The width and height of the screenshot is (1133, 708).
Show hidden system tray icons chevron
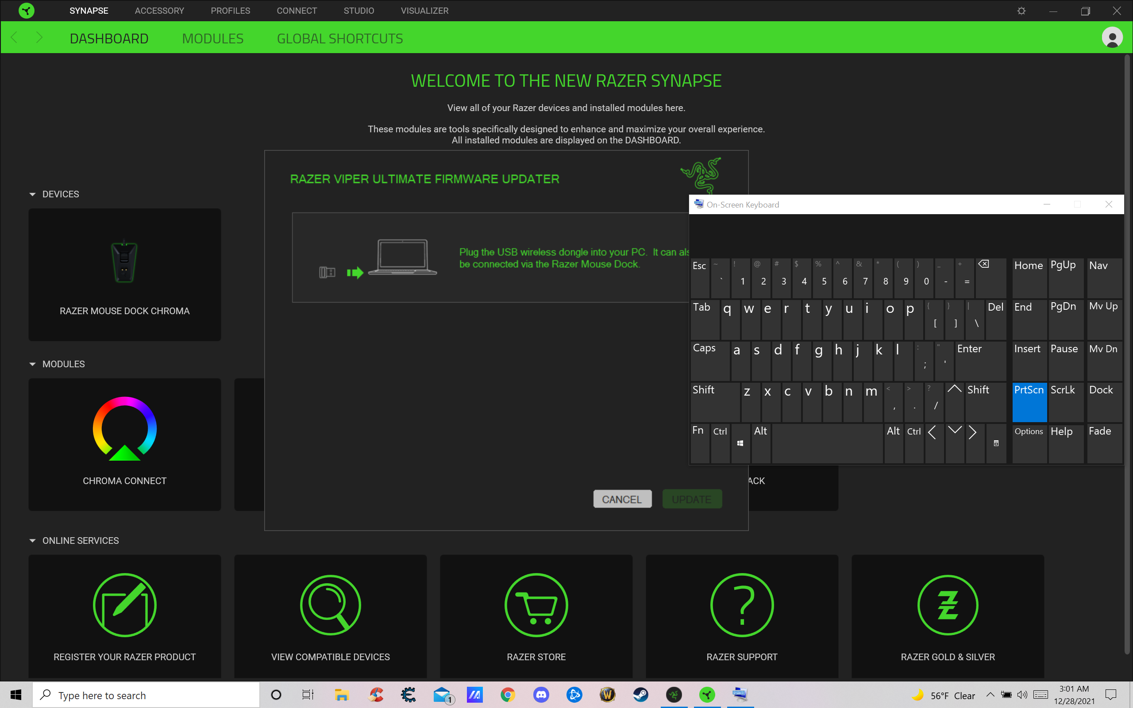coord(990,695)
